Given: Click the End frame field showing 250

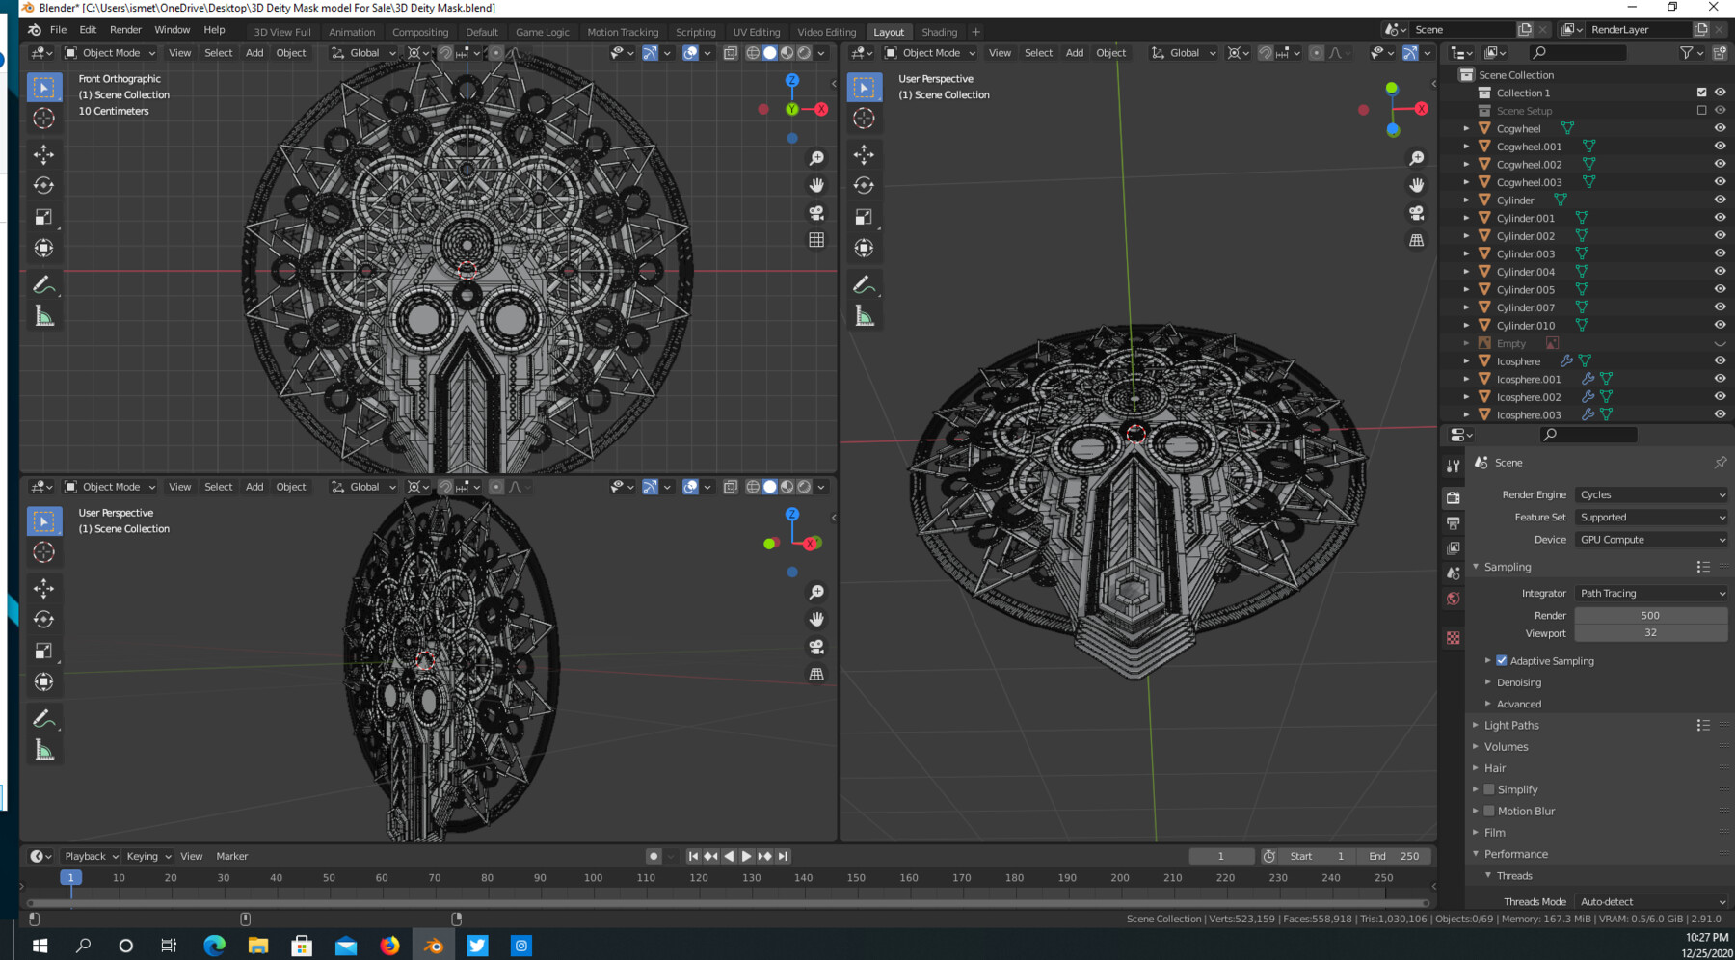Looking at the screenshot, I should (x=1395, y=855).
